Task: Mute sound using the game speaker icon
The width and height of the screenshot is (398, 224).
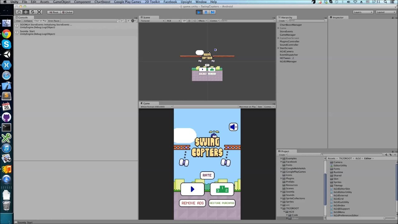Action: [x=233, y=127]
